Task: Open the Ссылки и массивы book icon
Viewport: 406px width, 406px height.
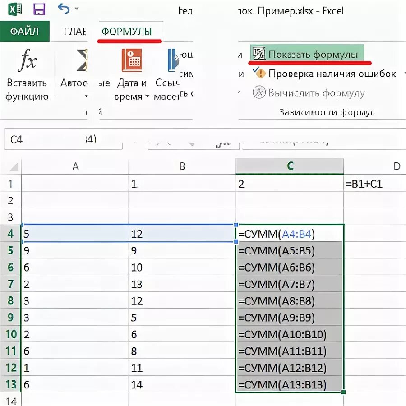Action: pos(173,60)
